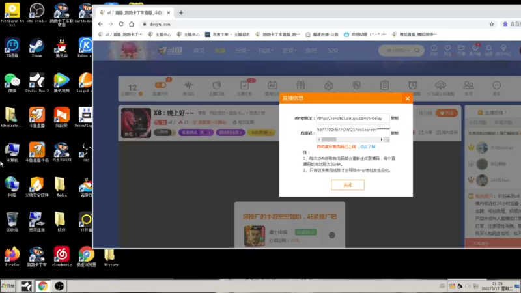
Task: Open the 更多 ellipsis tool icon
Action: click(496, 88)
